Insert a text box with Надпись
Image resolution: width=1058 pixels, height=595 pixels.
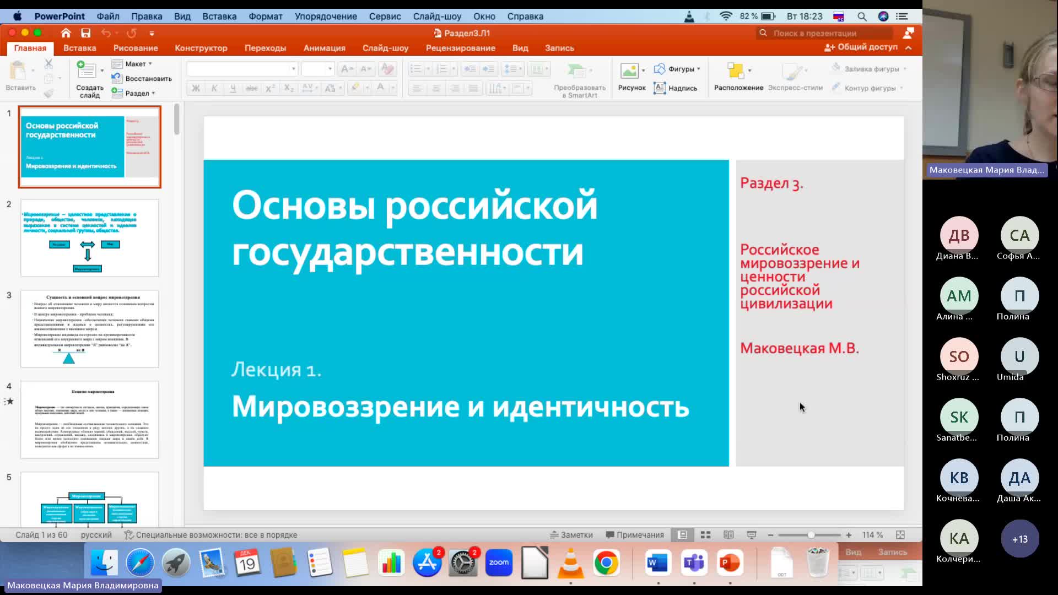coord(675,88)
